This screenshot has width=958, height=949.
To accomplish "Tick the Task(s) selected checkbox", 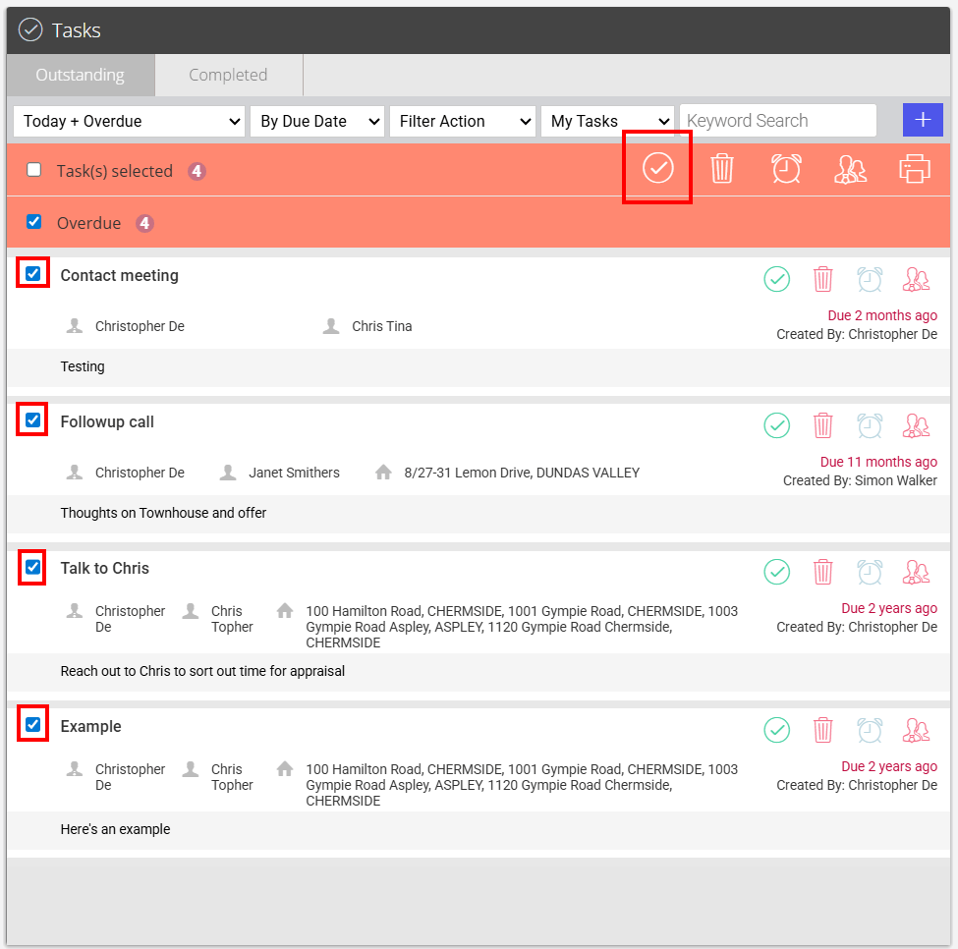I will coord(34,169).
